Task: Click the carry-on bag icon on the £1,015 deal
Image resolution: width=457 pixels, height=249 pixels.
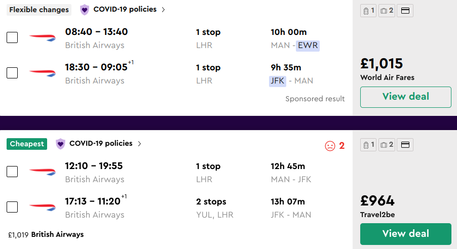Action: point(368,11)
